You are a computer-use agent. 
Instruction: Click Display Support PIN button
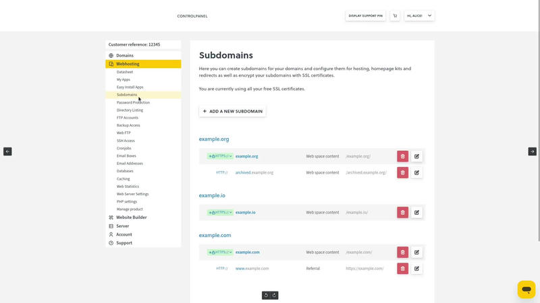click(x=365, y=15)
